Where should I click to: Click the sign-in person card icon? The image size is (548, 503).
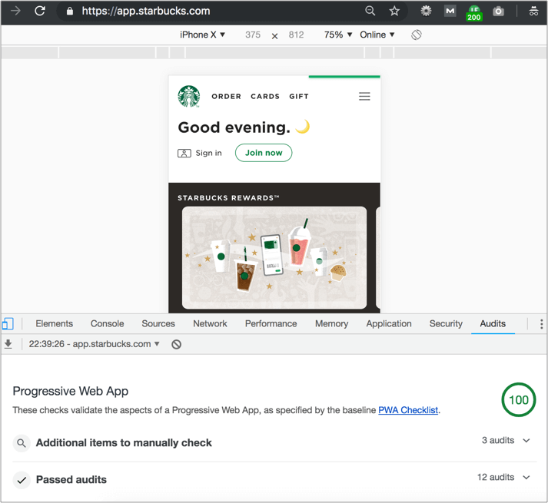coord(184,153)
